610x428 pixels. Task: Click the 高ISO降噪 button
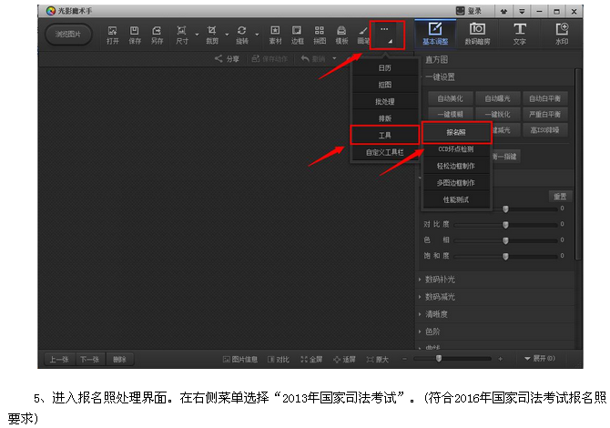[544, 130]
